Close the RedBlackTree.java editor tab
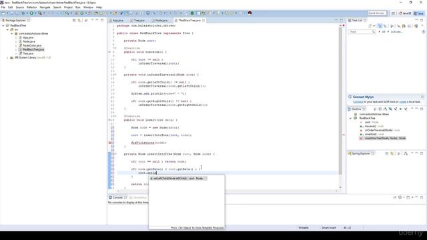The image size is (427, 240). 203,21
